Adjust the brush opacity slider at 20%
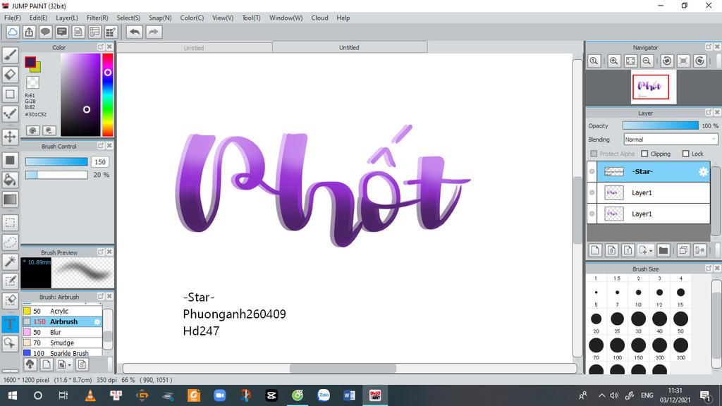 pyautogui.click(x=56, y=175)
